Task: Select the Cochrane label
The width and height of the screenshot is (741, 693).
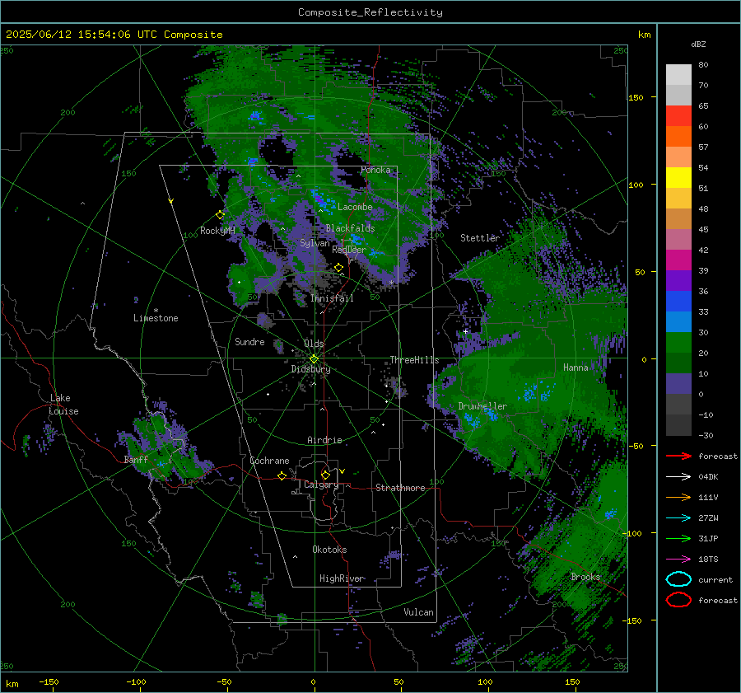Action: click(x=269, y=461)
